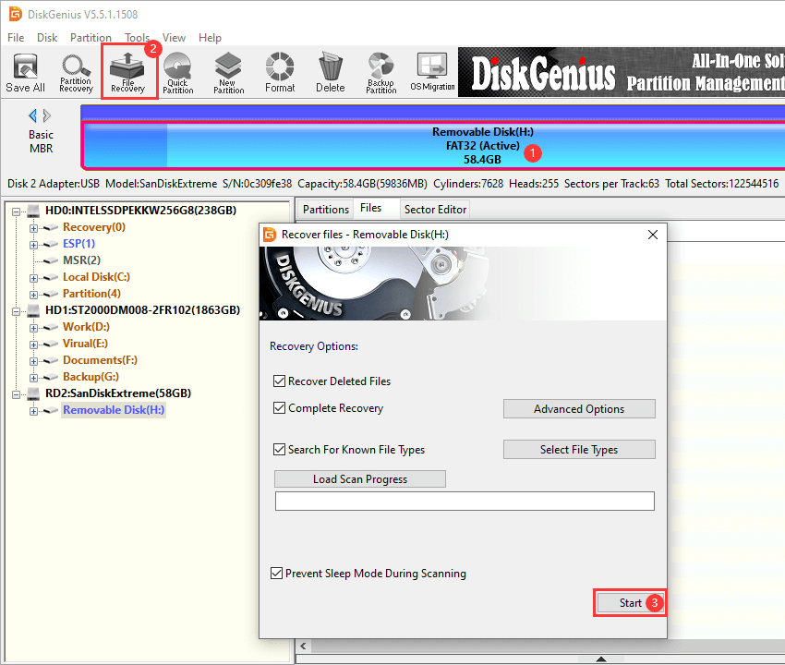Click the HD0 INTELSSDPEKKW256G8 disk icon

pos(33,211)
